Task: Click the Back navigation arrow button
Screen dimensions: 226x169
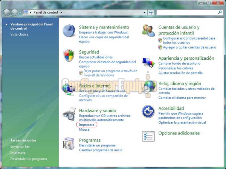Action: tap(7, 12)
